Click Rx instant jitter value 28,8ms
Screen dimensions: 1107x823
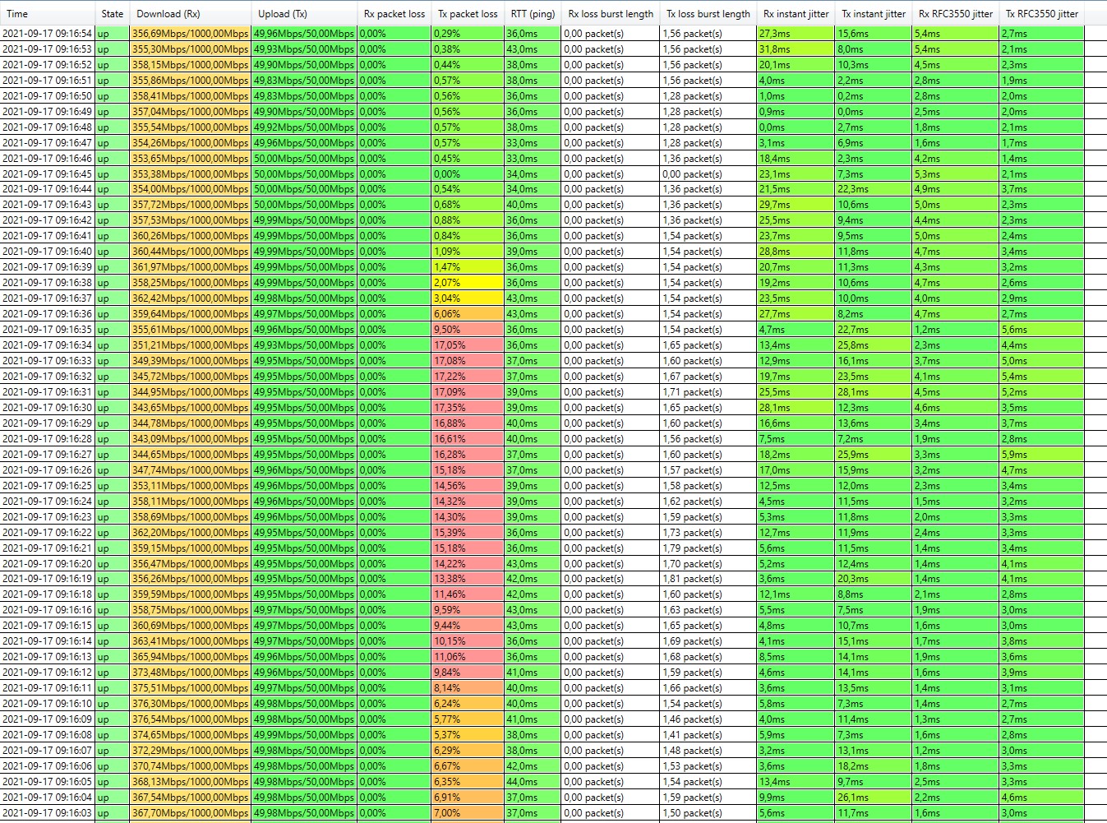click(796, 252)
